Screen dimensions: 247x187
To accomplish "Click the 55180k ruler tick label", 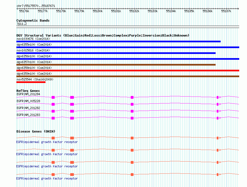I will (98, 11).
